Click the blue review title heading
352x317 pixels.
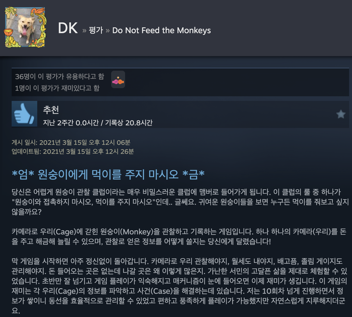coord(108,174)
